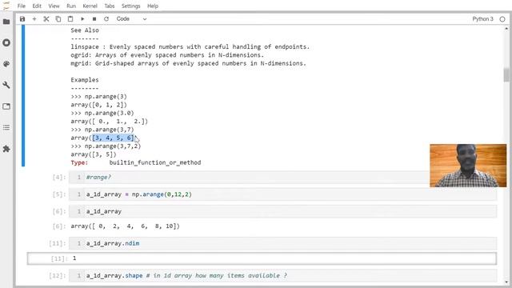The width and height of the screenshot is (512, 288).
Task: Click the 'linspace : Evenly spaced numbers' line
Action: 190,47
